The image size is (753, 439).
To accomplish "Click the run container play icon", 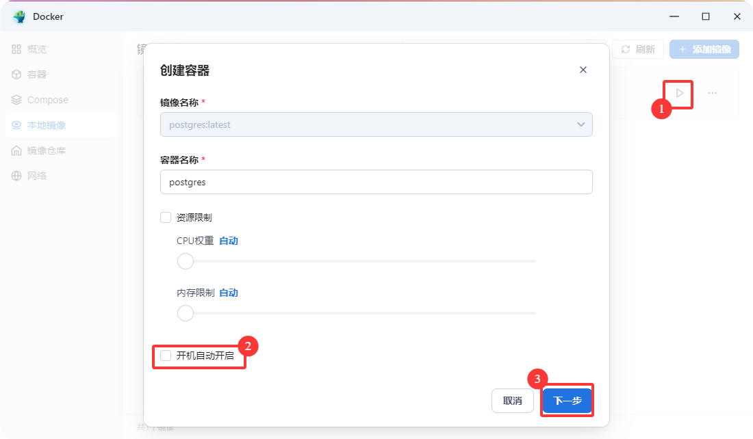I will coord(679,93).
